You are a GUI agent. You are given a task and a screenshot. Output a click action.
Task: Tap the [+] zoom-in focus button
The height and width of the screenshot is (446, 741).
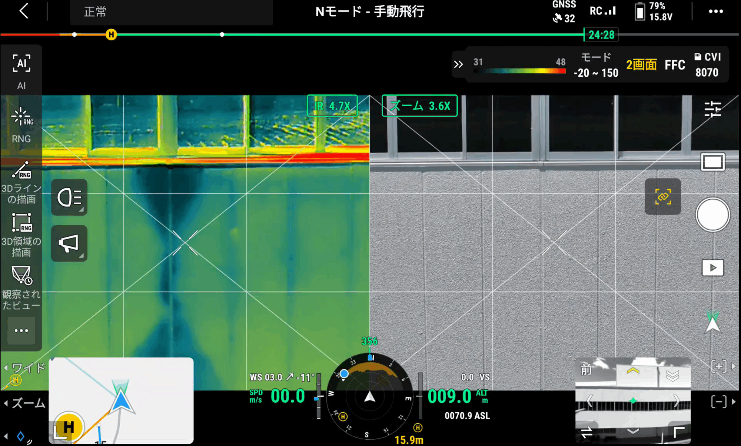(719, 366)
